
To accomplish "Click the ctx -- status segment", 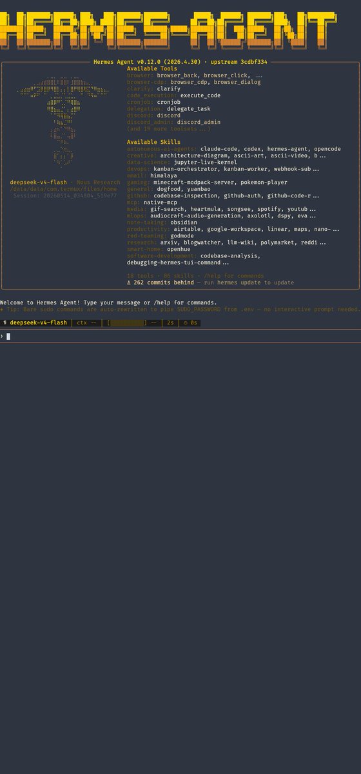I will coord(86,322).
